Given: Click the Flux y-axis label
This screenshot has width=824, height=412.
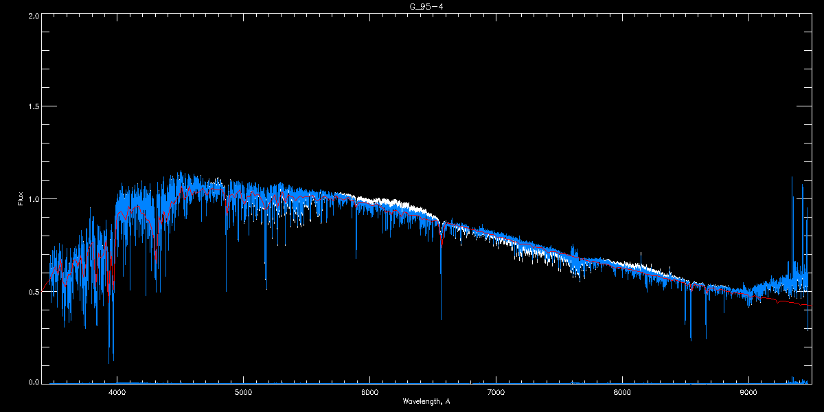Looking at the screenshot, I should 21,199.
